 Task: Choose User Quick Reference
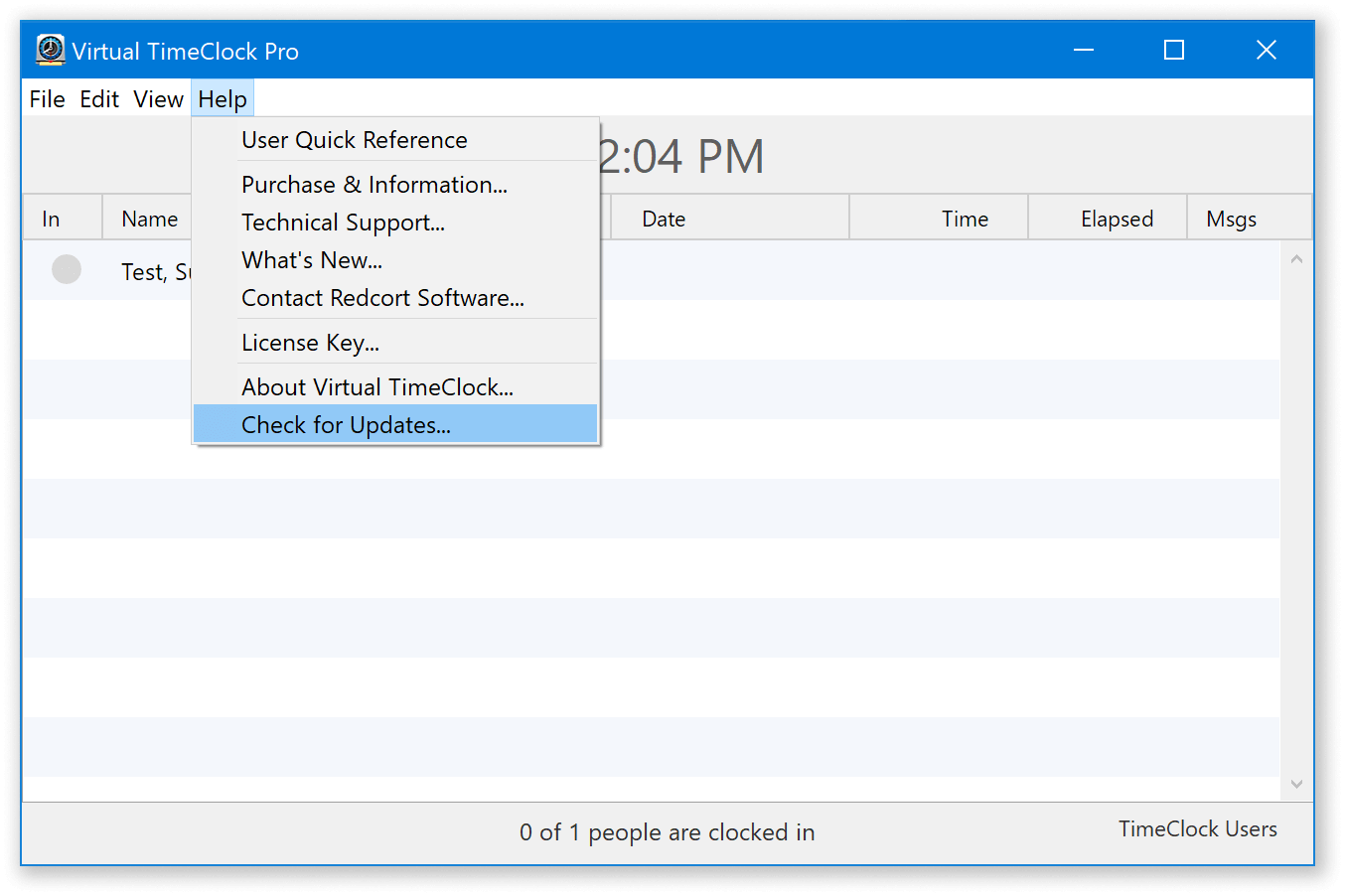(395, 140)
